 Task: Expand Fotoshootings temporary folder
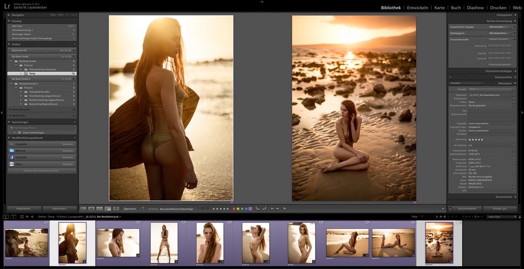coord(21,69)
